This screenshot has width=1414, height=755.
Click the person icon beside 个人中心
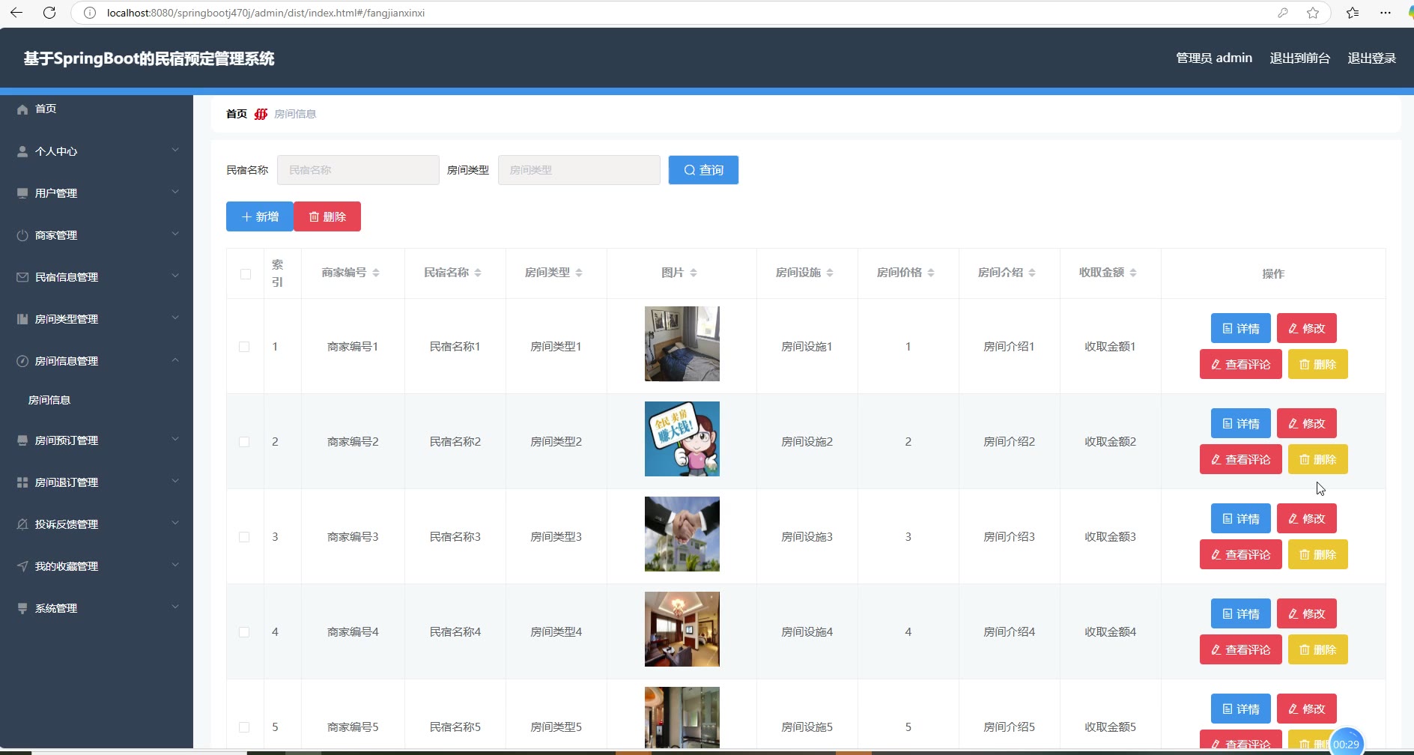point(22,151)
